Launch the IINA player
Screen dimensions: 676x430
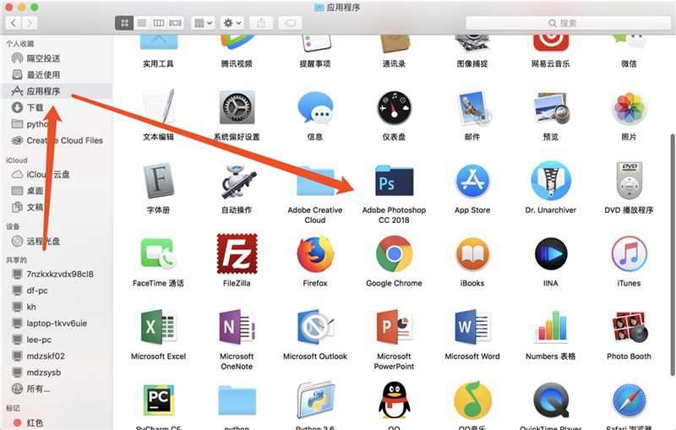coord(551,254)
